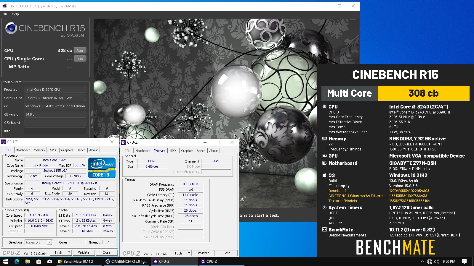Image resolution: width=474 pixels, height=266 pixels.
Task: Open File Explorer from taskbar
Action: tap(28, 262)
